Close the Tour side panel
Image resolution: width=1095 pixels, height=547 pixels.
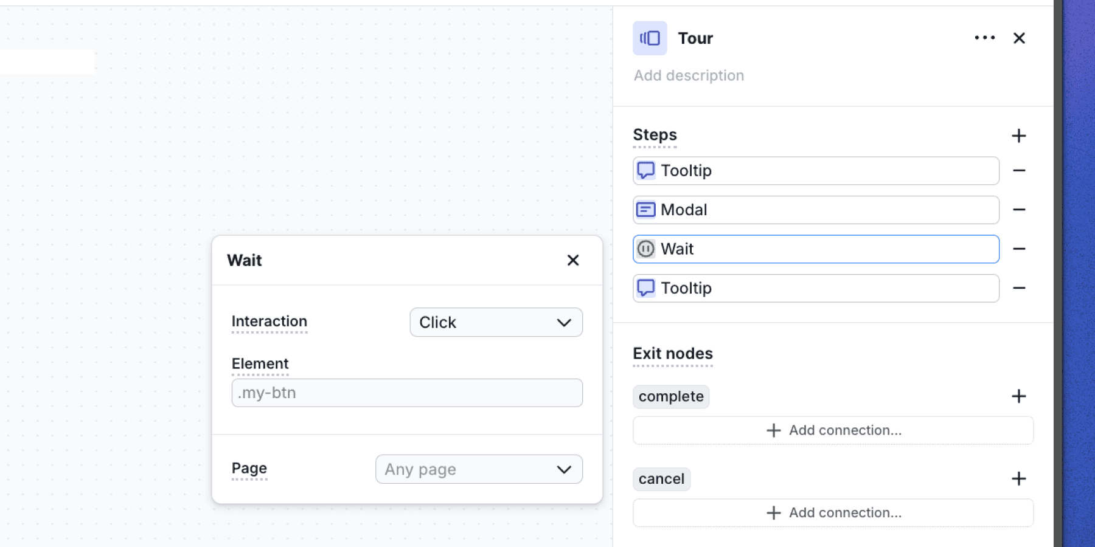(x=1019, y=38)
